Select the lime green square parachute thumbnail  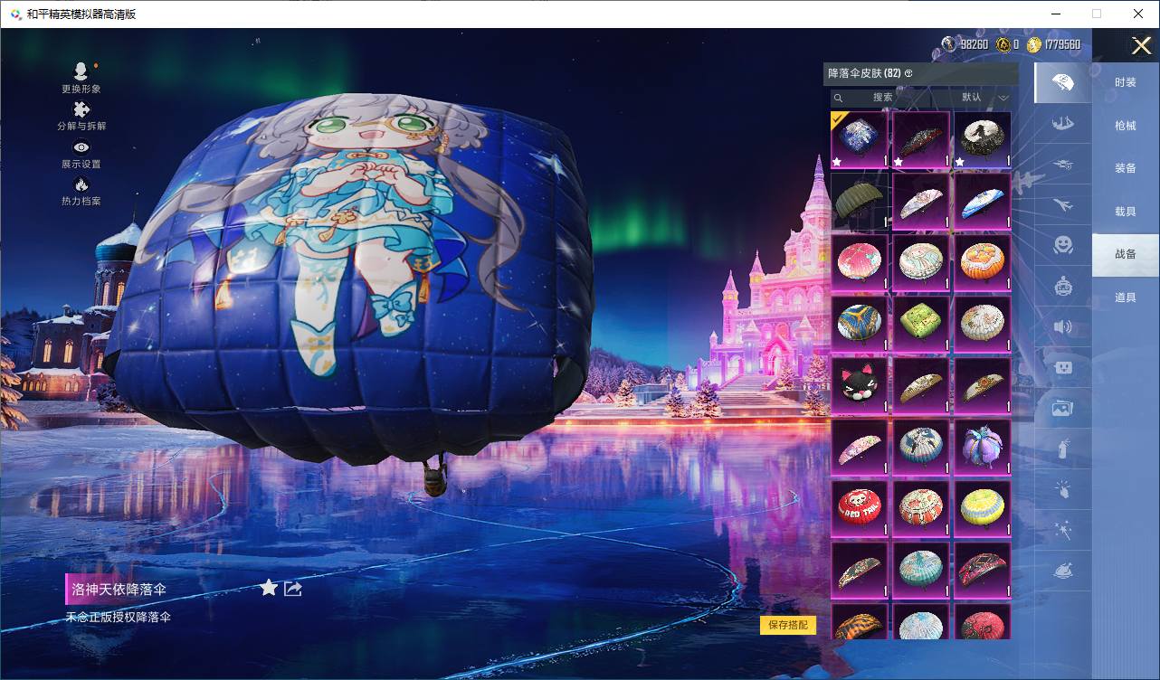[x=921, y=325]
